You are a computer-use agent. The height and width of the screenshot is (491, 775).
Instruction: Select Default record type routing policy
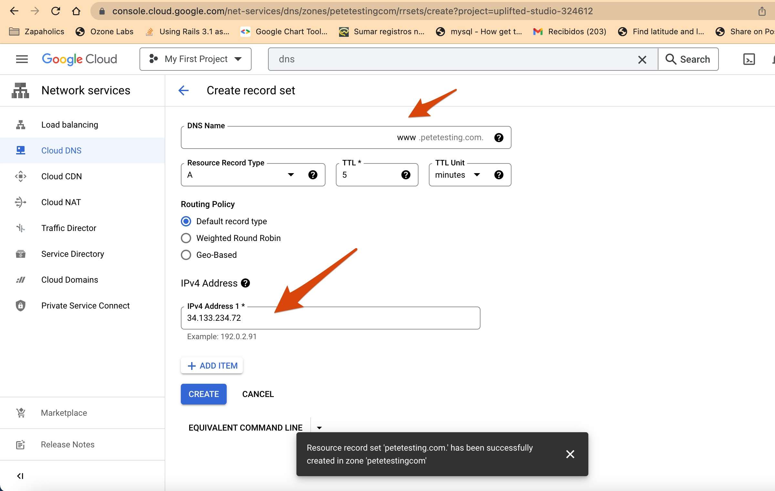click(186, 221)
